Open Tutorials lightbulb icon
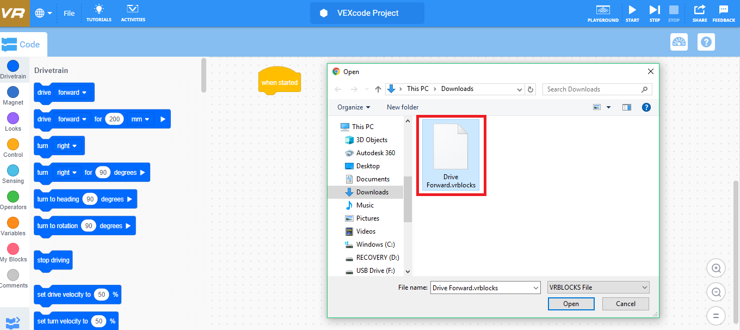The image size is (740, 330). tap(98, 13)
